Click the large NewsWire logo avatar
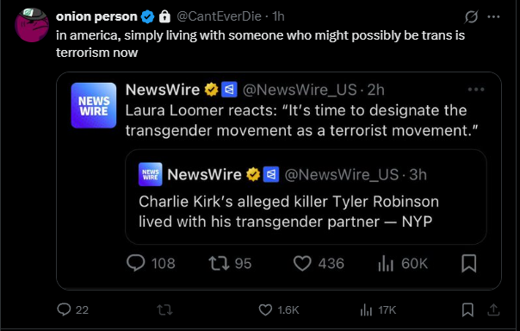Image resolution: width=520 pixels, height=331 pixels. pos(94,105)
